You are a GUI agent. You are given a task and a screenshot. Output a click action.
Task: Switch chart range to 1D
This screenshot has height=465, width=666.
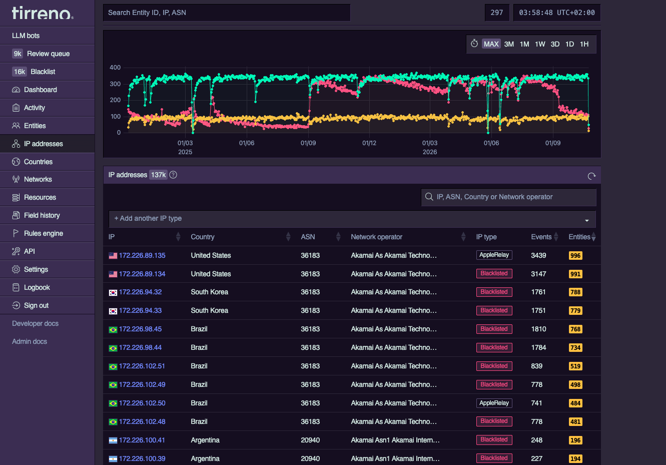pyautogui.click(x=569, y=44)
